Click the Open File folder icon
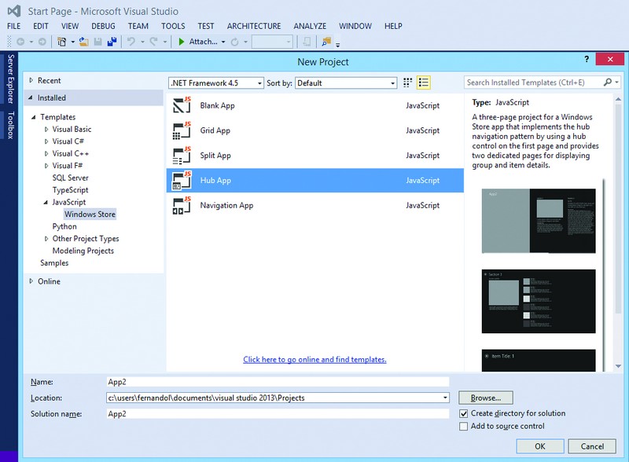 (84, 42)
